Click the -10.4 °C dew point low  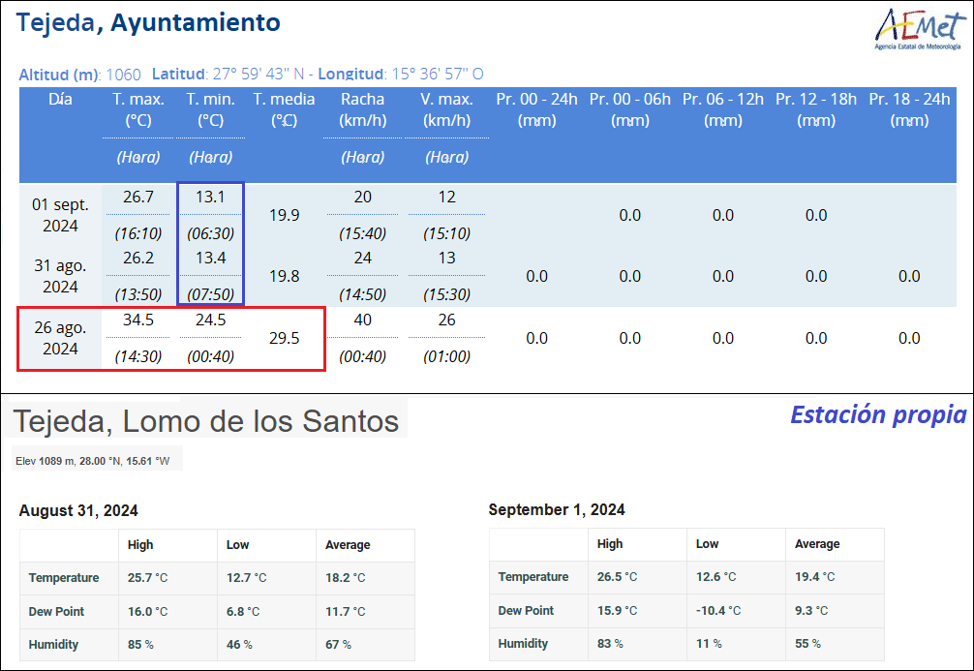click(x=718, y=610)
